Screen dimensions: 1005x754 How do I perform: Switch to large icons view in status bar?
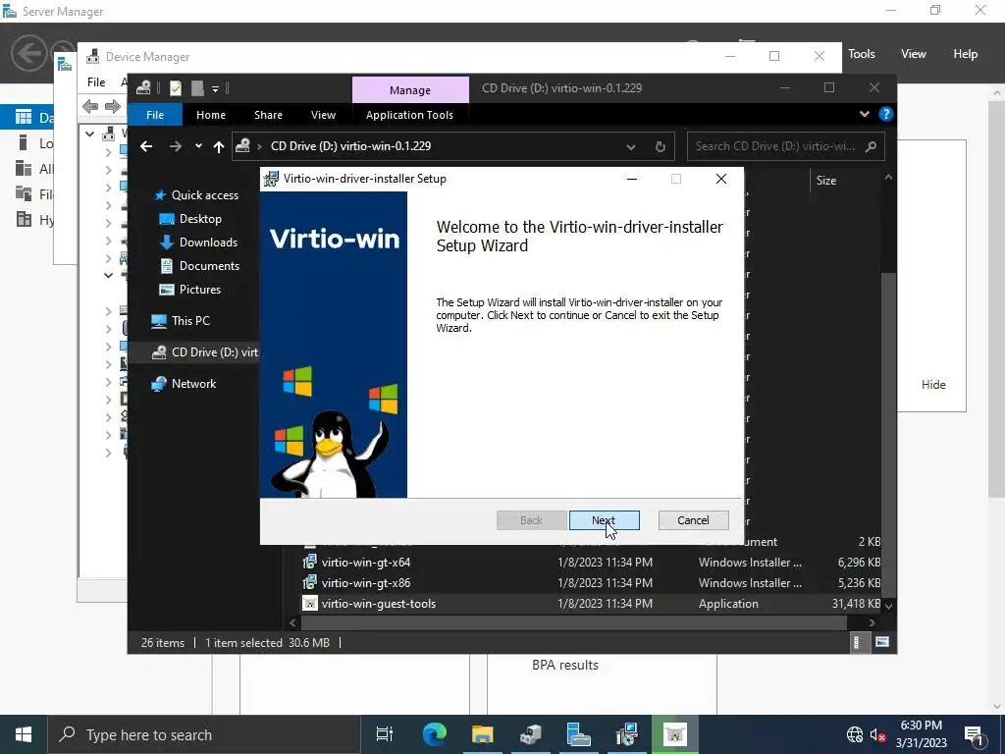(x=882, y=642)
